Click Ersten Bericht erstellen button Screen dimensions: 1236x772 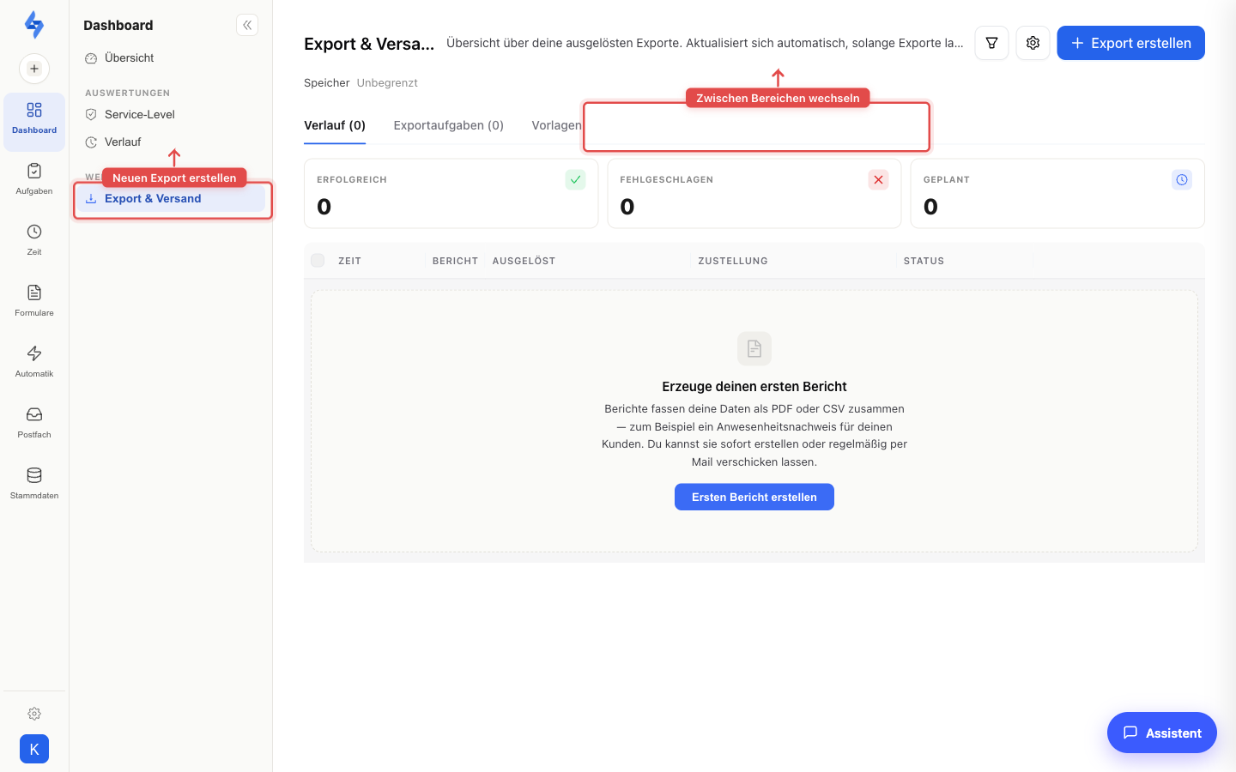pyautogui.click(x=754, y=497)
